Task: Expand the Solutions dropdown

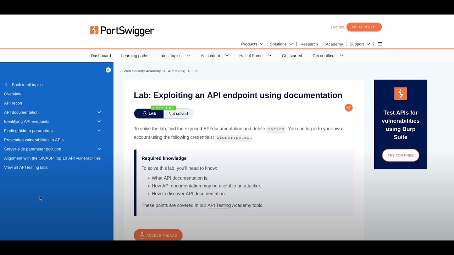Action: (281, 44)
